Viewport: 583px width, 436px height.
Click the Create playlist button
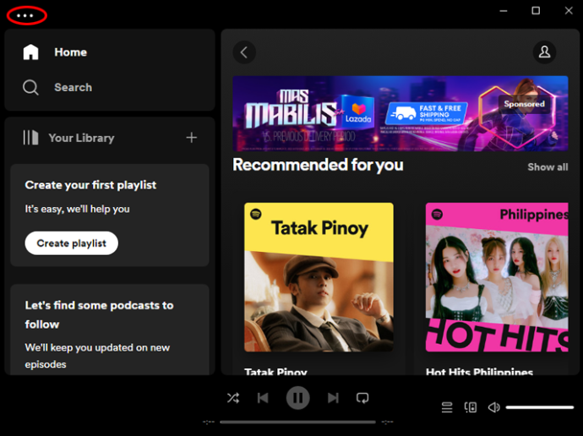[71, 243]
